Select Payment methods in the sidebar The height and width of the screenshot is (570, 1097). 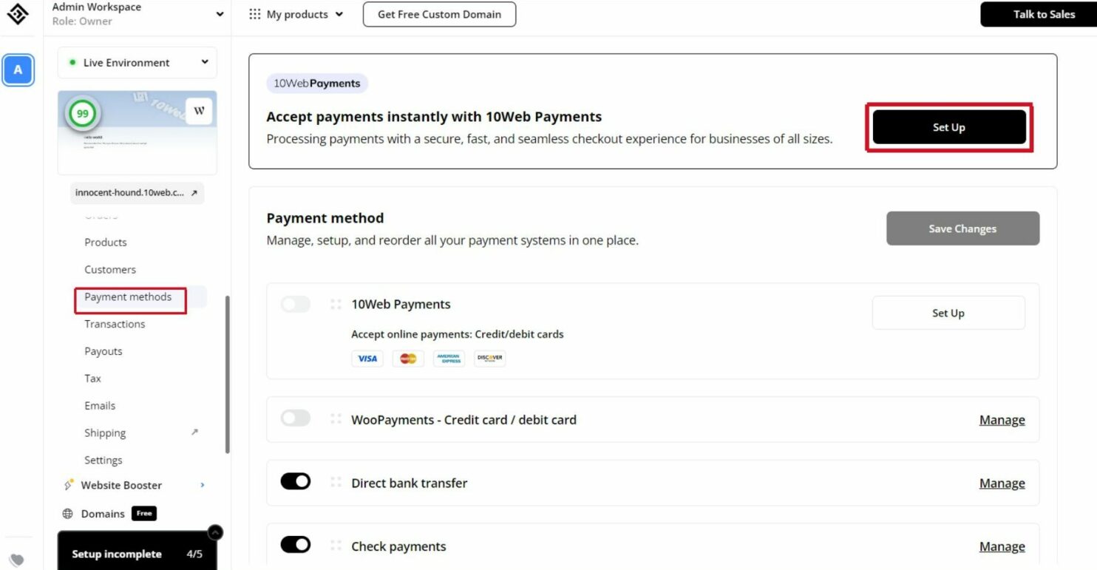(x=129, y=296)
